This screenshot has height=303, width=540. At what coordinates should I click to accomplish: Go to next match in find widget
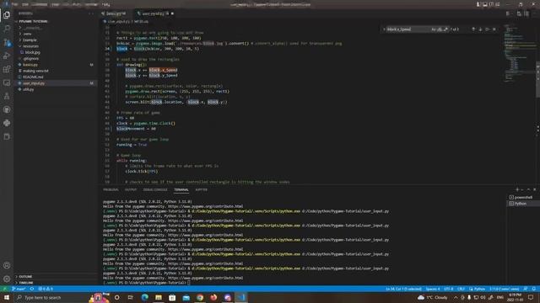[480, 29]
